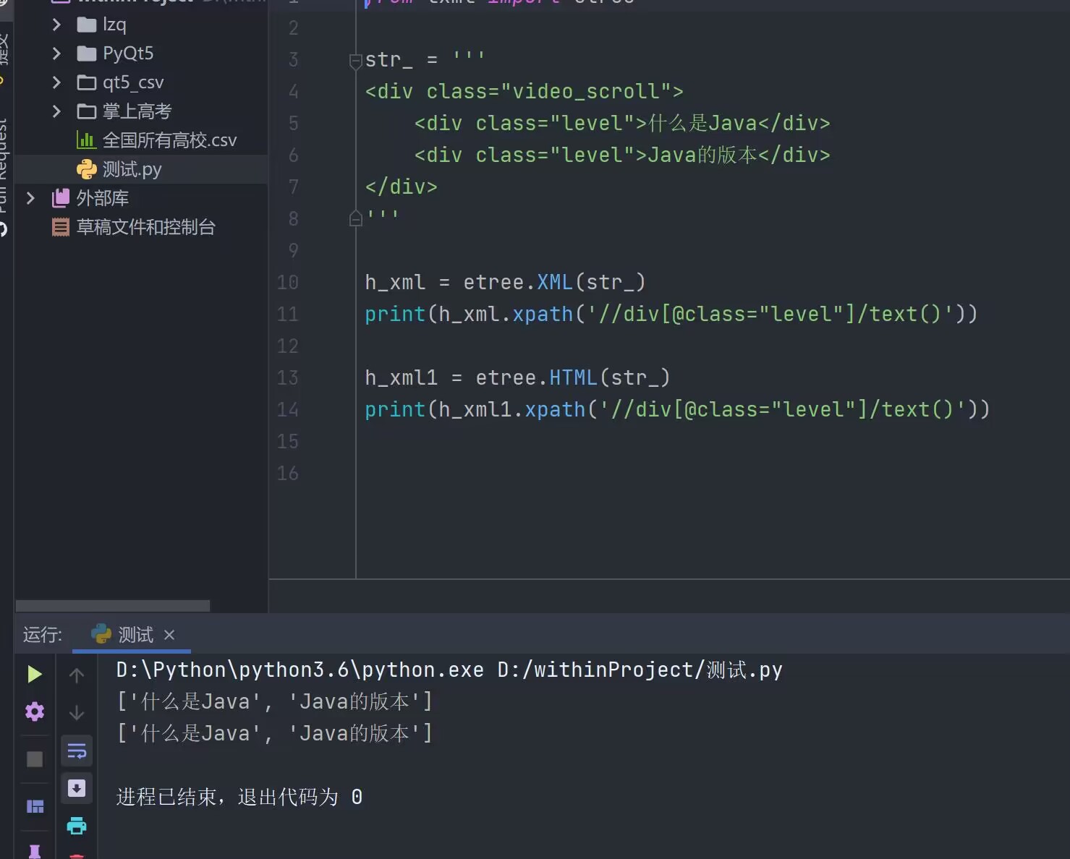Expand the 外部库 node
This screenshot has width=1070, height=859.
(x=30, y=198)
